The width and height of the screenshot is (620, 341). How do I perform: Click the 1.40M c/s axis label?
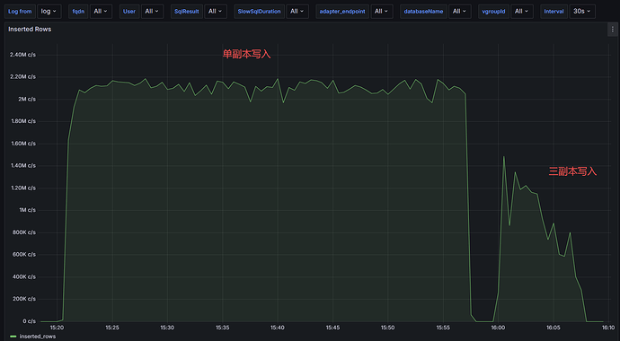(x=23, y=166)
